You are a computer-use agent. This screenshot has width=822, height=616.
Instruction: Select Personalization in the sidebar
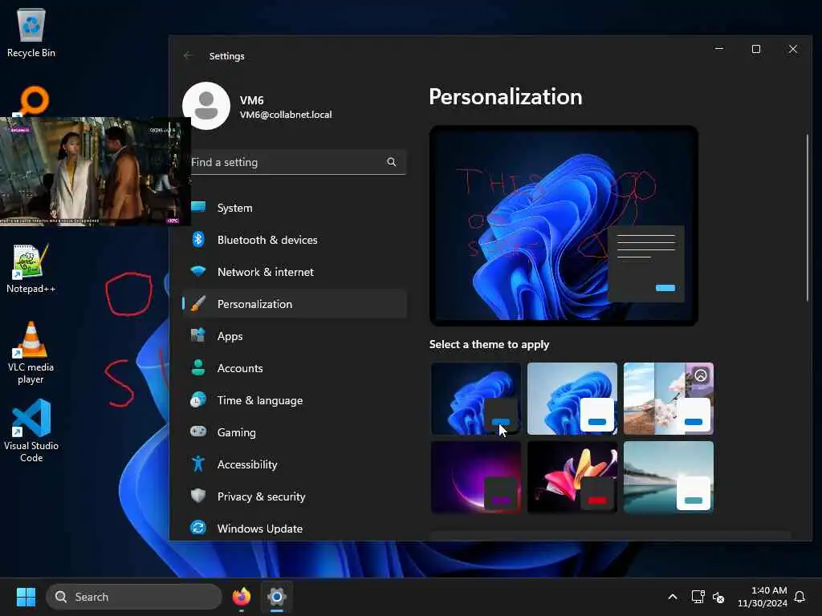tap(295, 304)
